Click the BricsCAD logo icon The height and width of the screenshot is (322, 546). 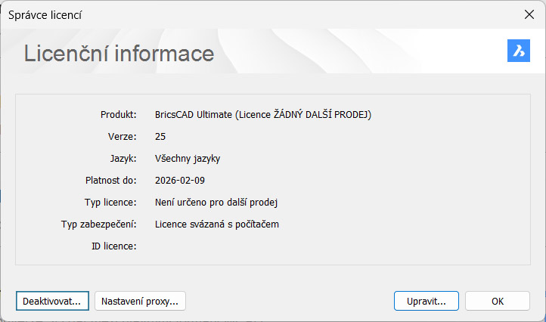click(x=519, y=51)
